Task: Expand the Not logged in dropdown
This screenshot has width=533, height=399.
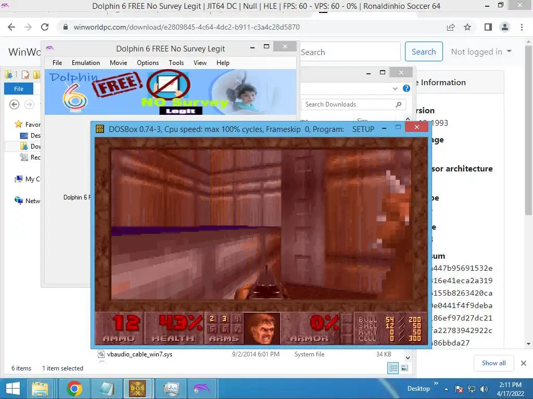Action: [481, 51]
